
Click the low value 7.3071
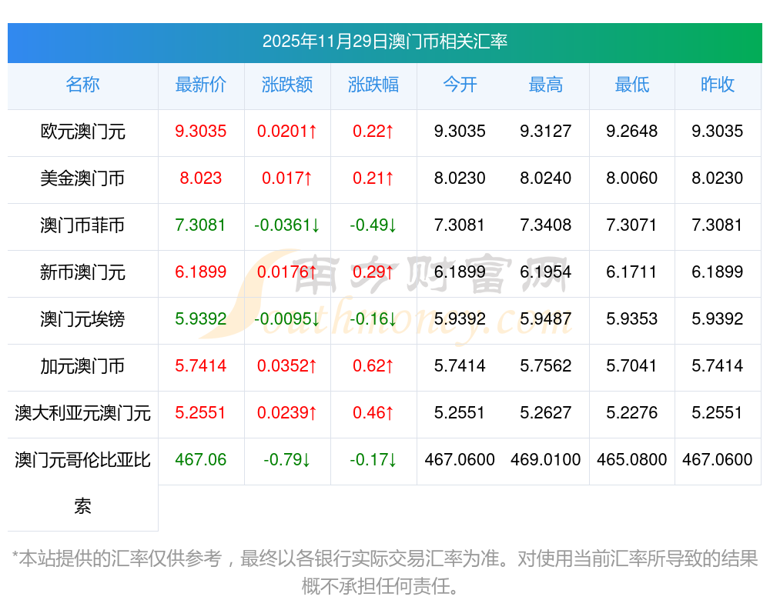pos(631,225)
